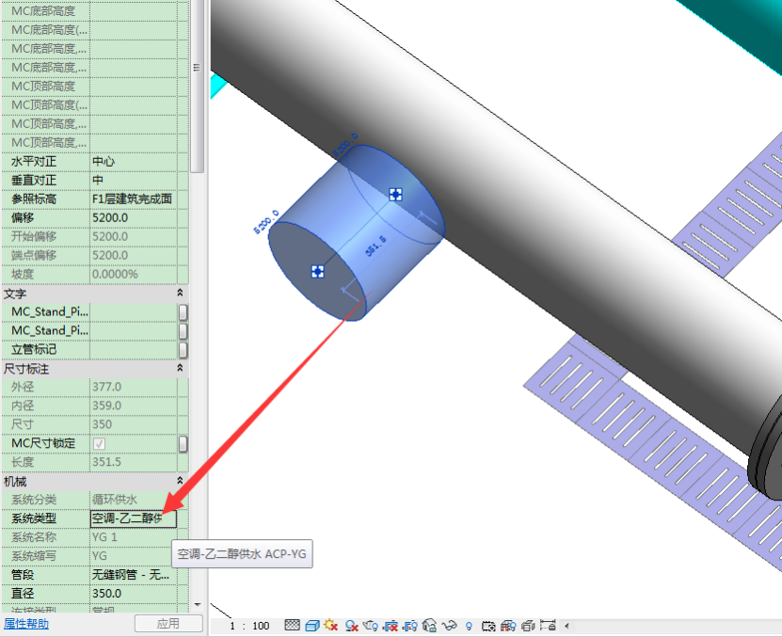Click the 内径 value 359.0
Screen dimensions: 782x637
point(106,406)
